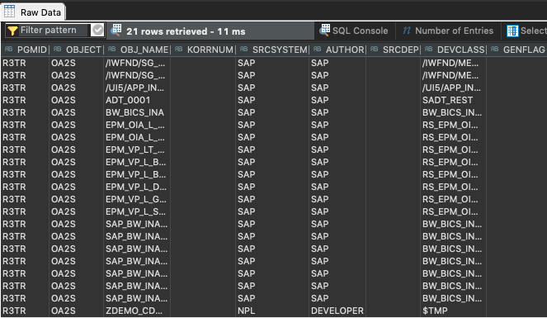Click the type icon beside KORRNUM header

click(x=179, y=50)
